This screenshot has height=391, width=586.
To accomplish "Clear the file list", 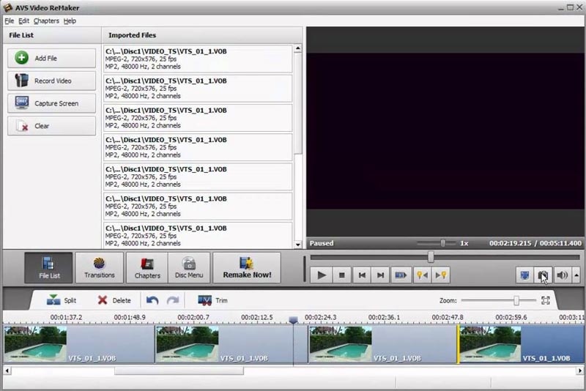I will pos(51,126).
